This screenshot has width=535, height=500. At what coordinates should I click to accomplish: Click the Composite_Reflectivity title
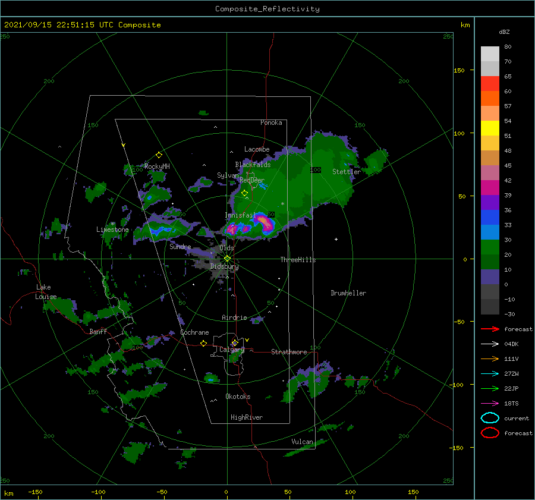(267, 9)
